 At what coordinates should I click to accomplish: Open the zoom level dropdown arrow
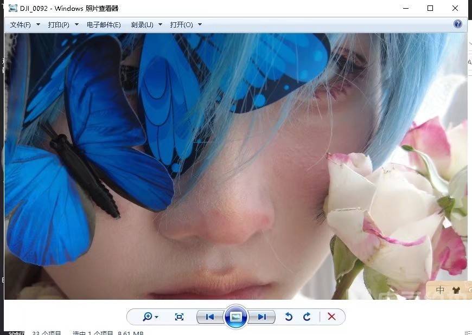(156, 317)
